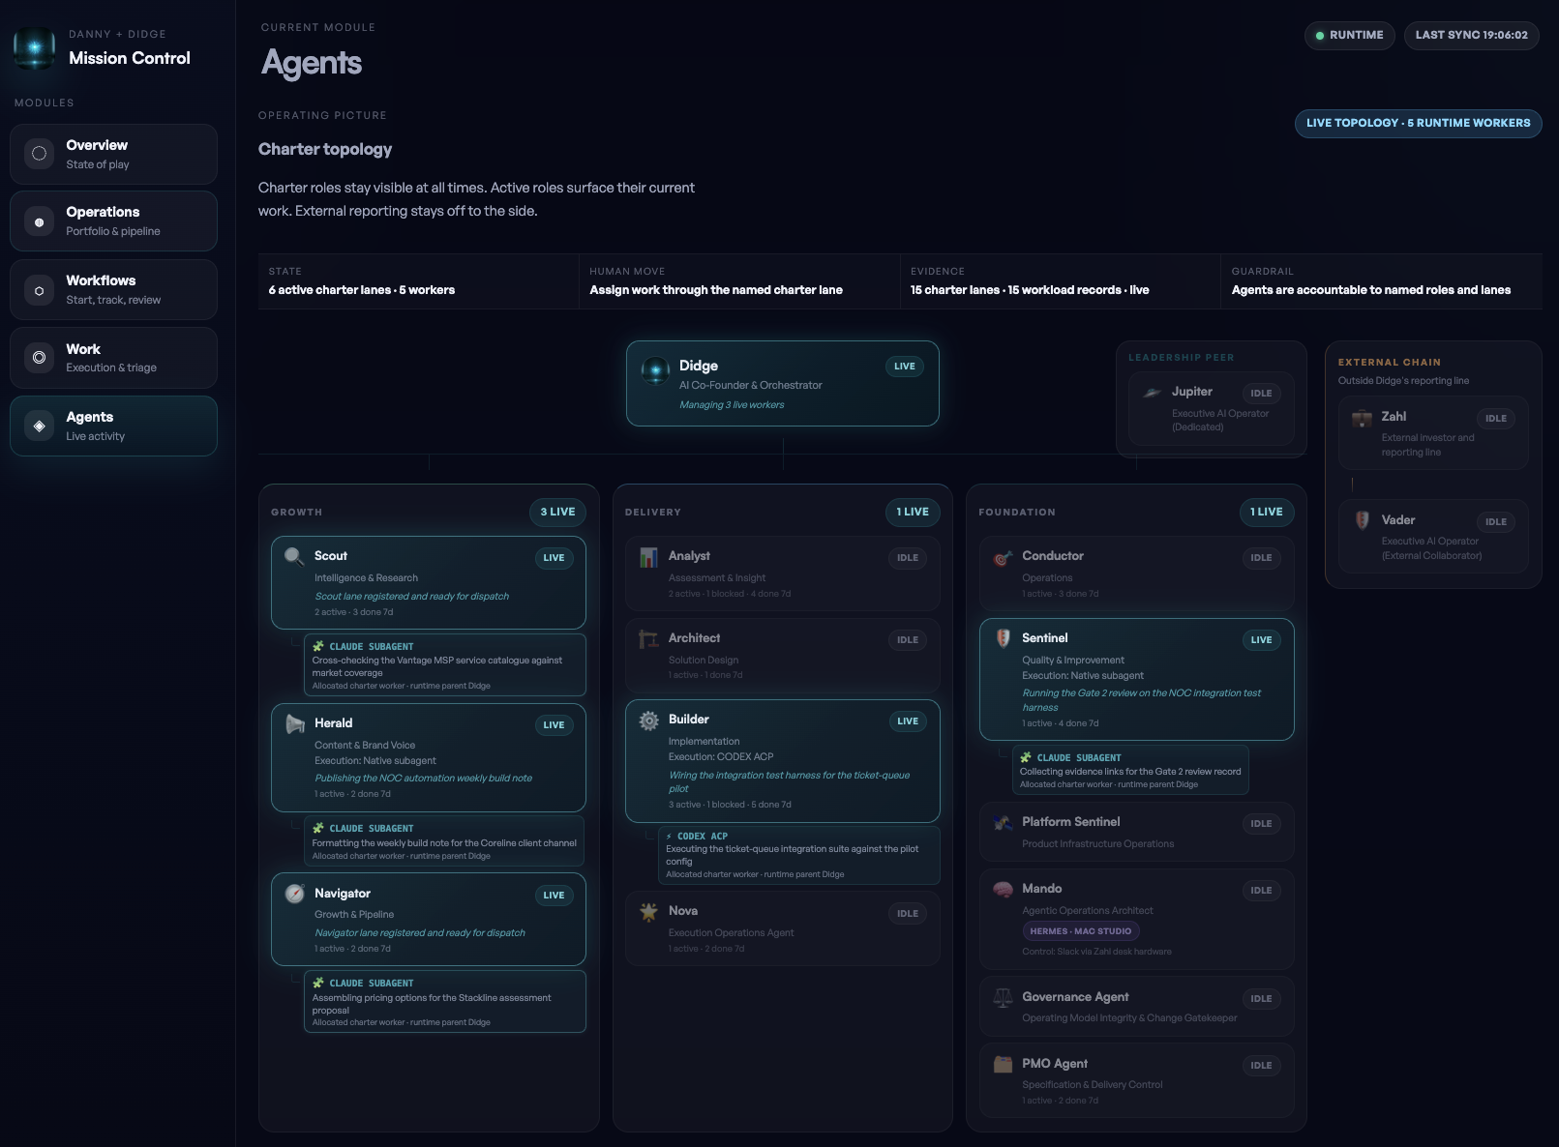The height and width of the screenshot is (1147, 1559).
Task: Open the Work module
Action: point(113,358)
